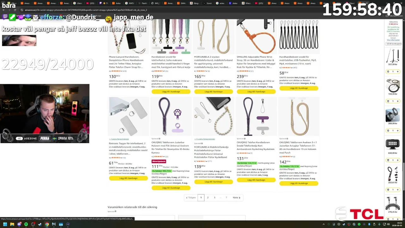Viewport: 405px width, 228px height.
Task: Open the Sponsrad info icon on the CHUQING 142 kr item
Action: pos(287,139)
